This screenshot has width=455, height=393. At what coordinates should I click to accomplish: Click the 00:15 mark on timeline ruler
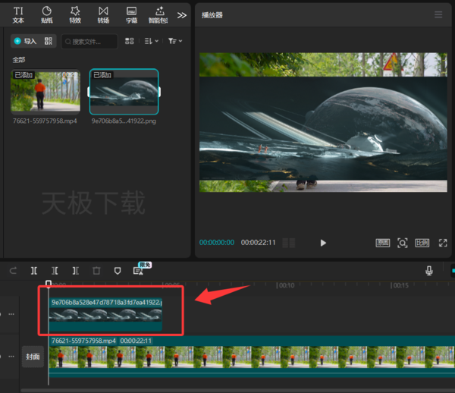pos(400,285)
